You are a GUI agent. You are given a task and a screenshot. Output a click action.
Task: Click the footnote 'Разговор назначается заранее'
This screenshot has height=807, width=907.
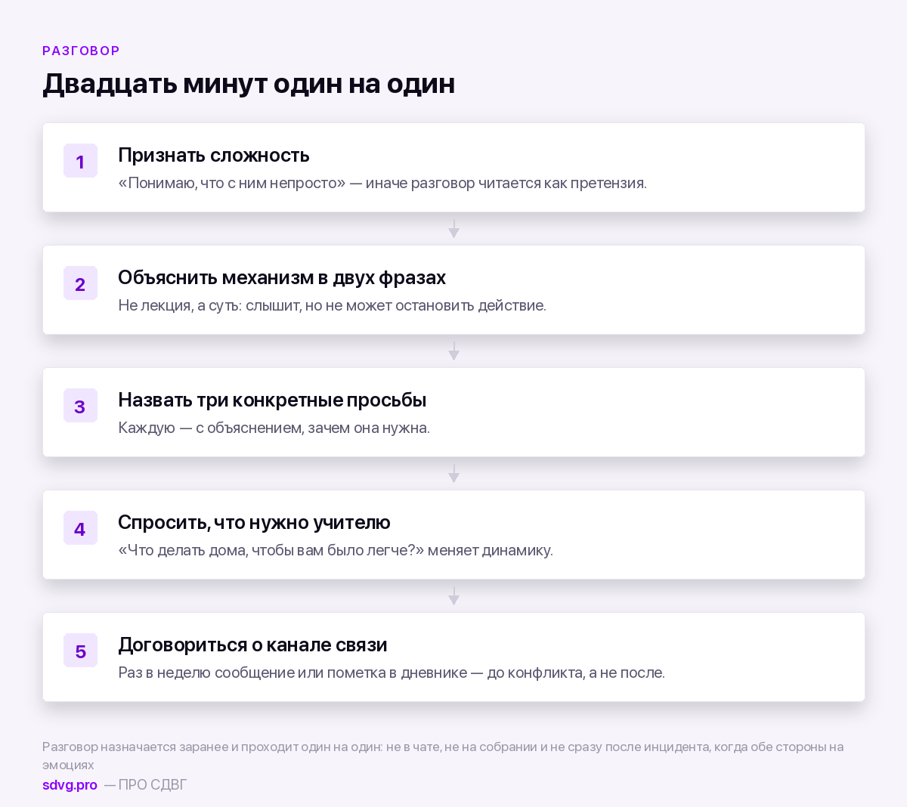[x=135, y=747]
